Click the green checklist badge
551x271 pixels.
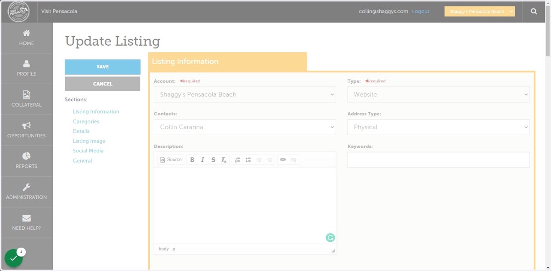pyautogui.click(x=14, y=258)
